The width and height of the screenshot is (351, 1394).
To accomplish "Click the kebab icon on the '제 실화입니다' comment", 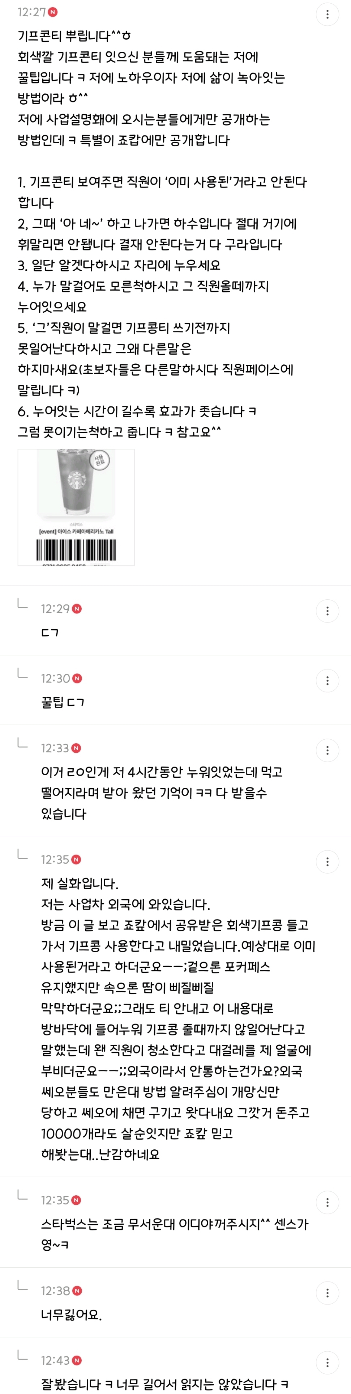I will coord(327,862).
